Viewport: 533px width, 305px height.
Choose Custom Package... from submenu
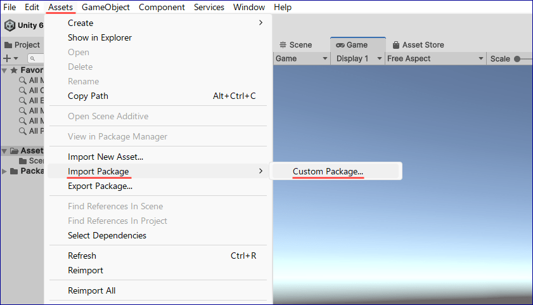pyautogui.click(x=328, y=171)
